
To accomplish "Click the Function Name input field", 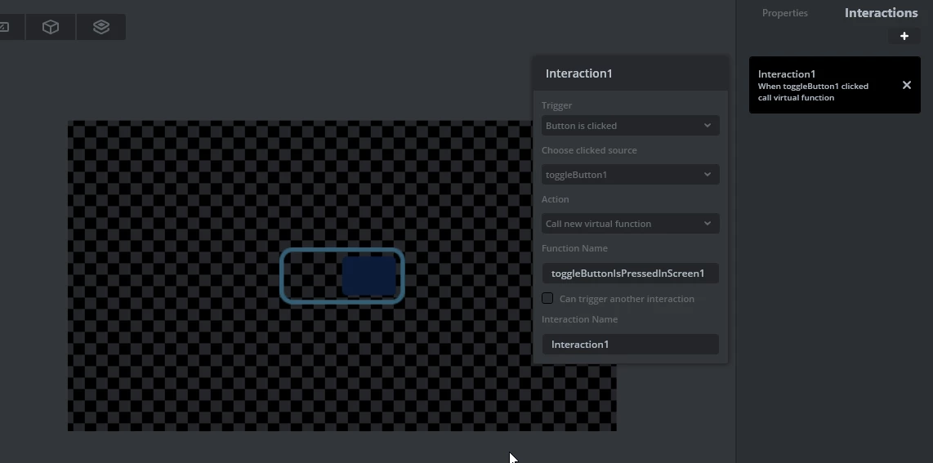I will point(630,274).
